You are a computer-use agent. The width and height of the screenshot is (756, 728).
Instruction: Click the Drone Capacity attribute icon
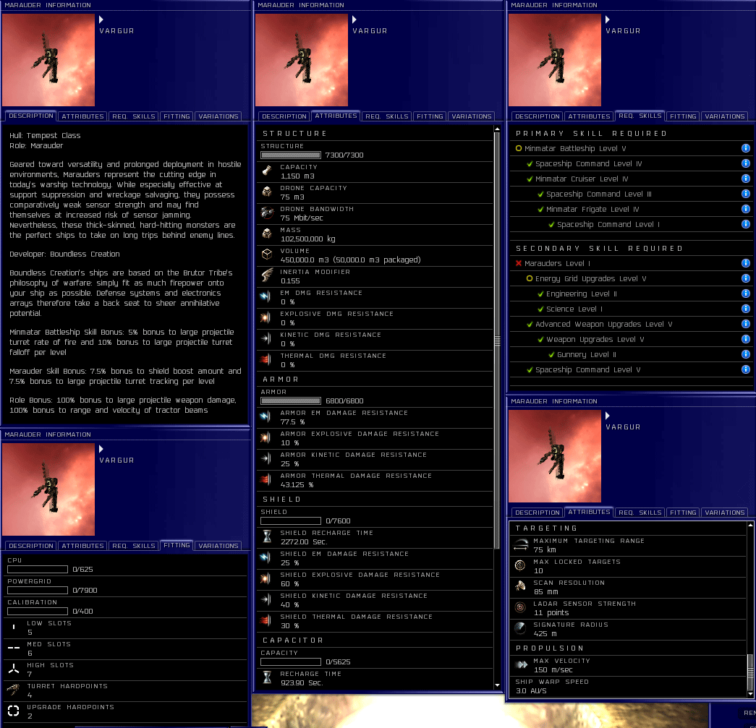(x=267, y=192)
